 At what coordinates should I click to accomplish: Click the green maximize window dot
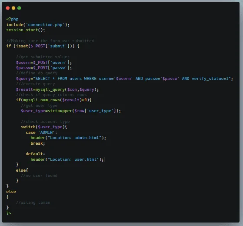click(x=19, y=8)
